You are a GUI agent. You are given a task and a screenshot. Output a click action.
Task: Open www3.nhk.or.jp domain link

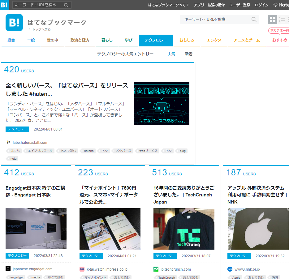point(247,269)
